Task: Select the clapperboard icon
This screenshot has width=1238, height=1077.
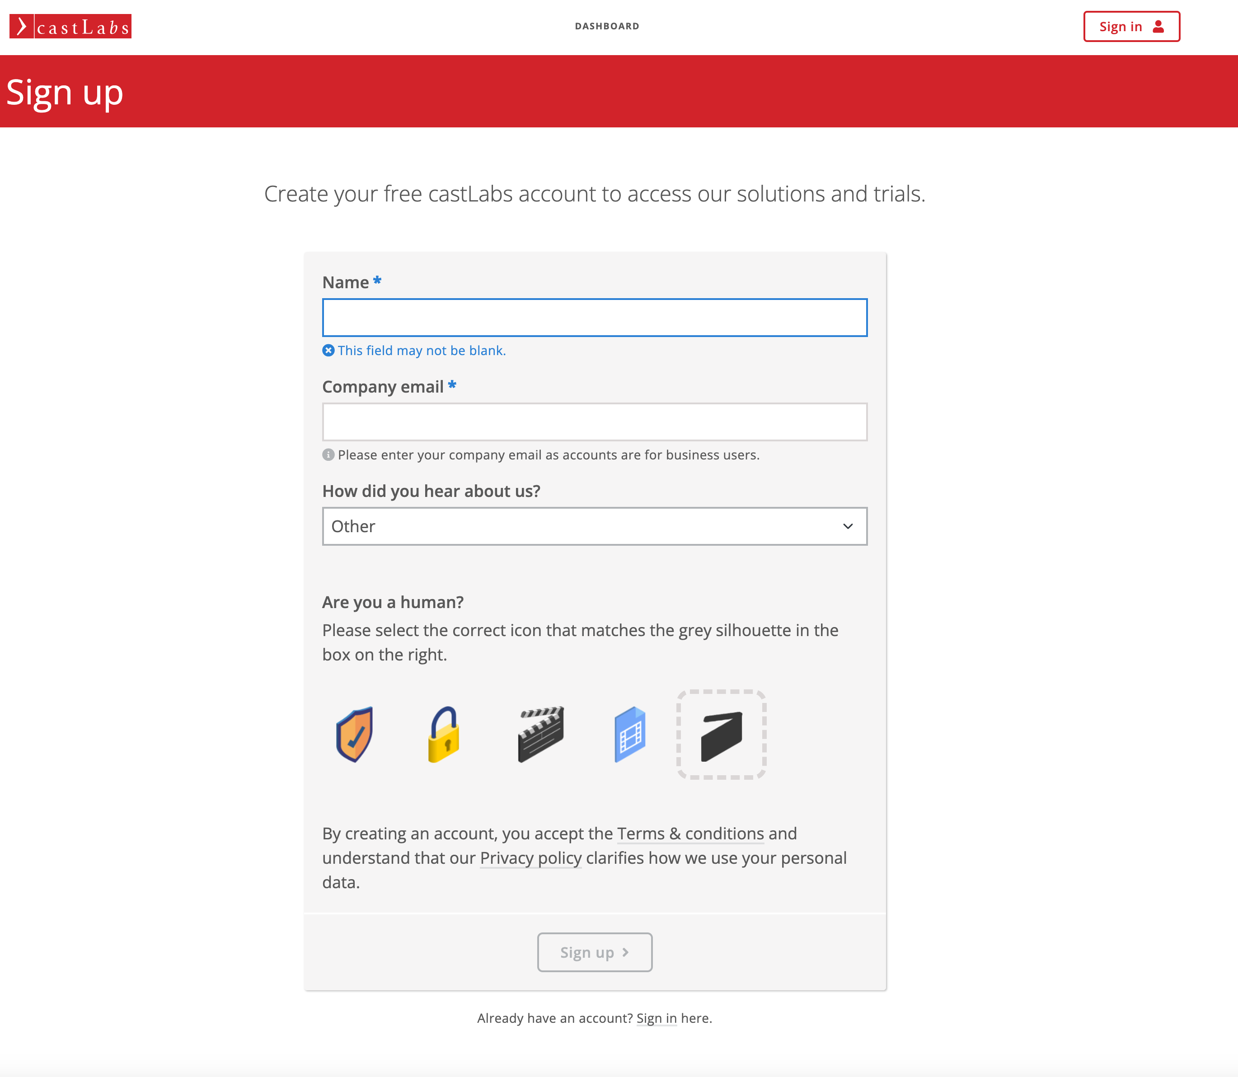Action: coord(541,734)
